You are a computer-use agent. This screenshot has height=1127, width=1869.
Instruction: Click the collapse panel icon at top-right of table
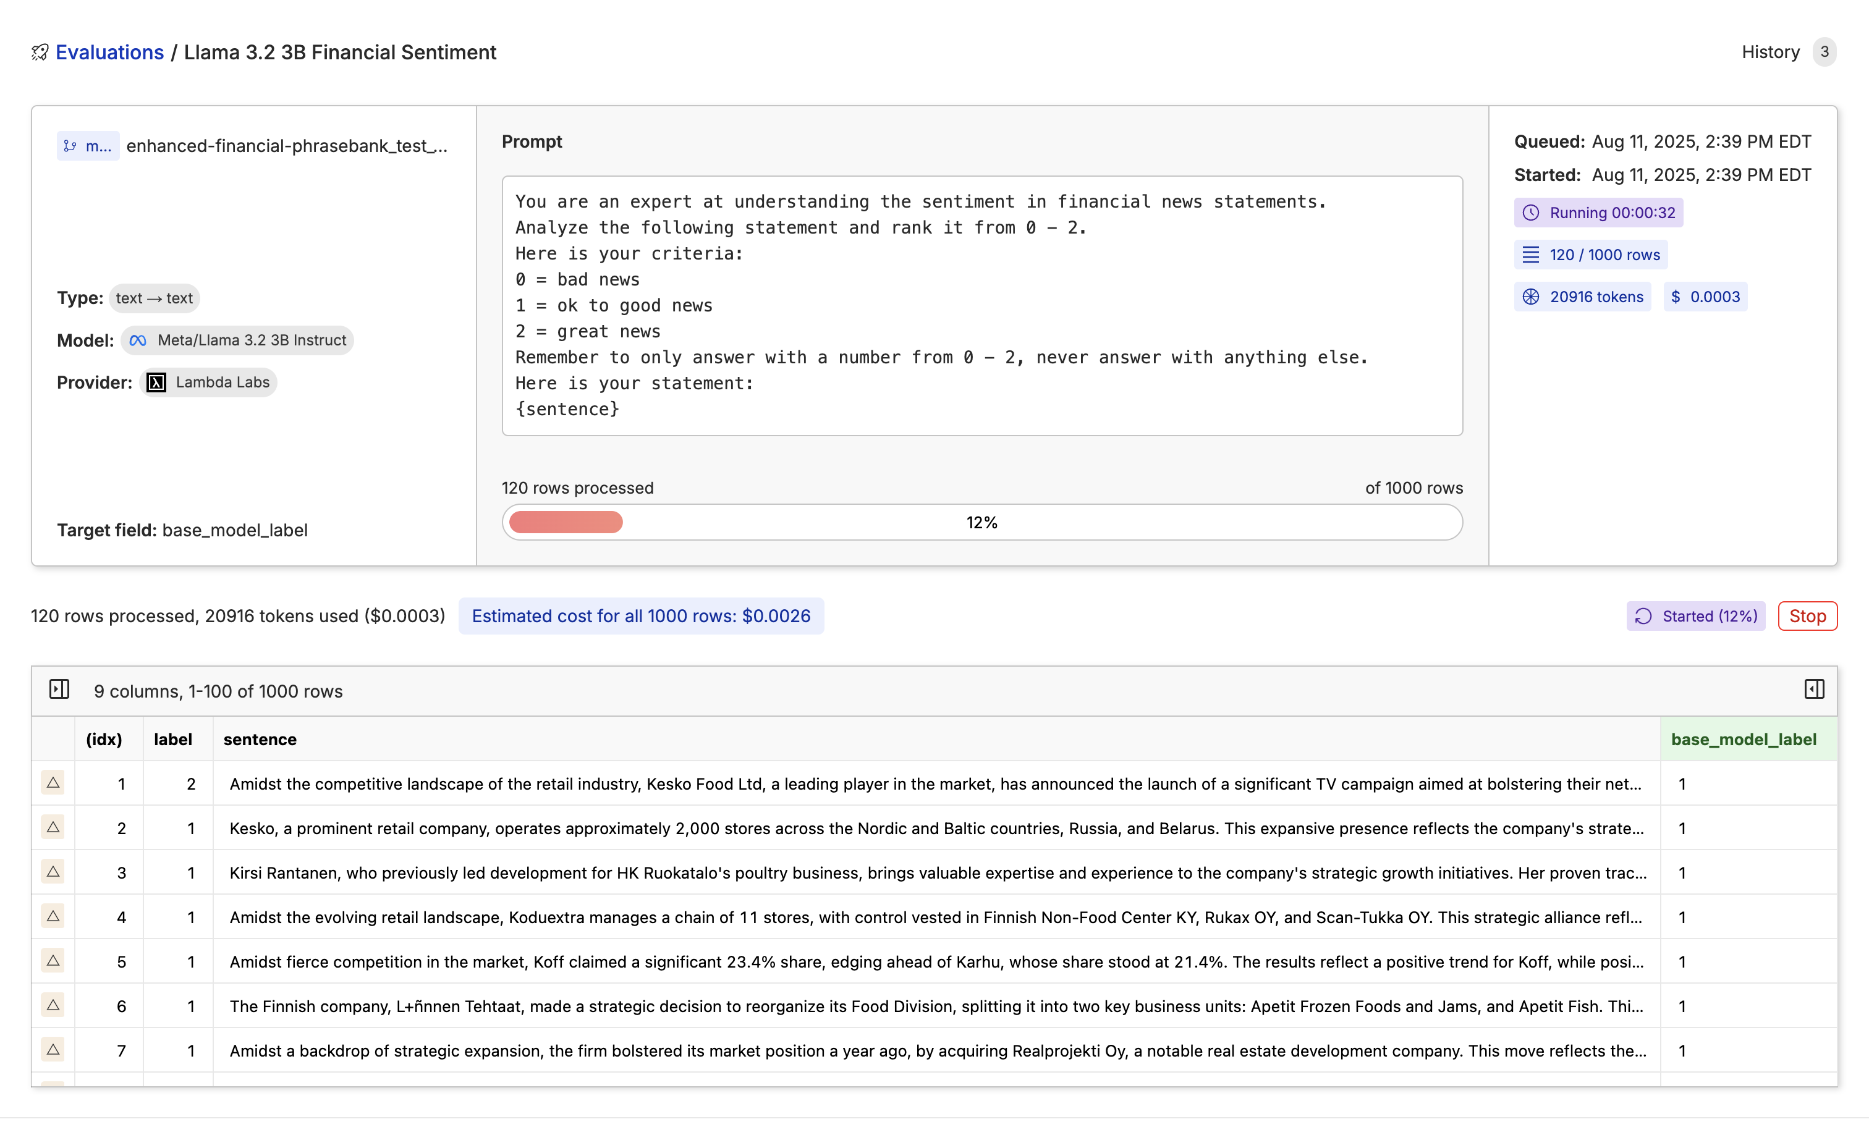coord(1816,690)
